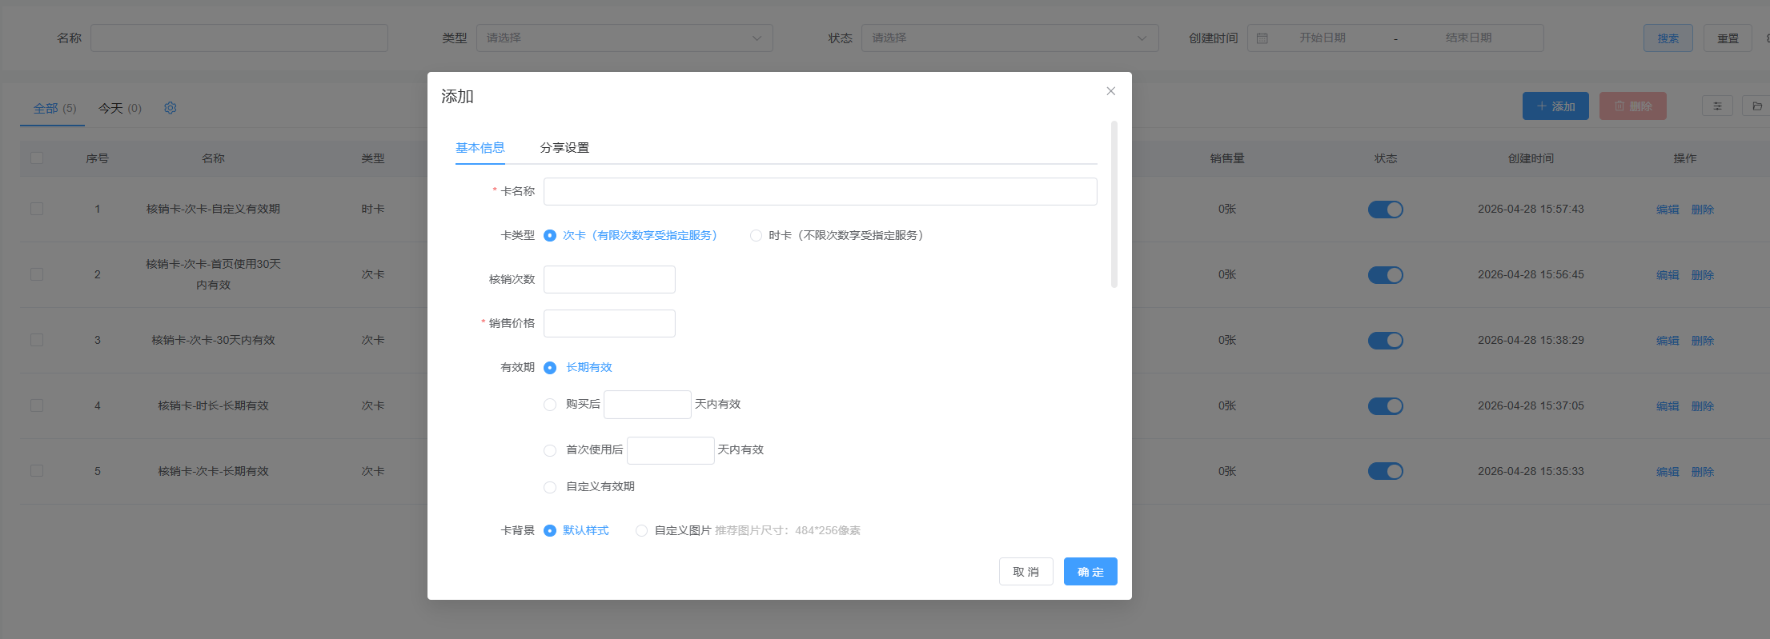The image size is (1770, 639).
Task: Click 删除 link for row created 15:37:05
Action: (1703, 406)
